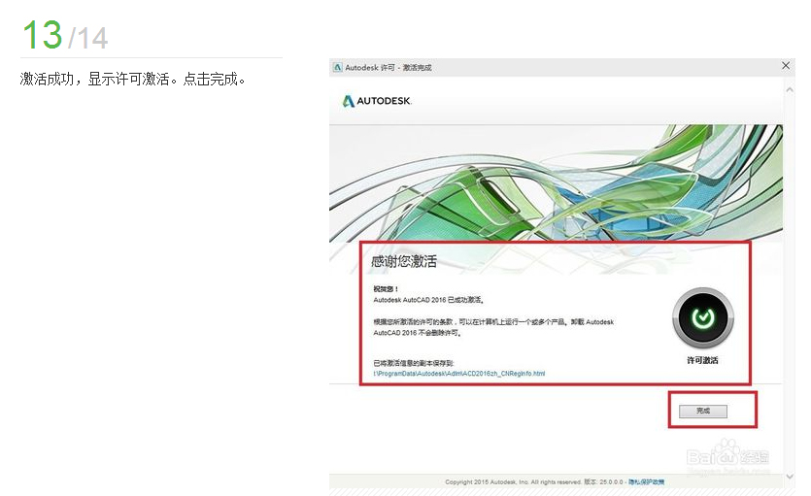Click the 已将激活信息的副本保存到 label

[413, 363]
